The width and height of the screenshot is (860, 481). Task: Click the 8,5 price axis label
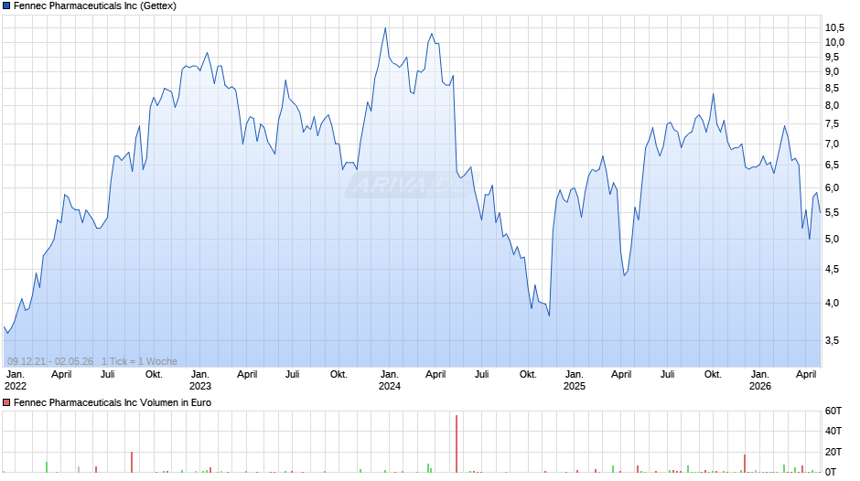[832, 89]
